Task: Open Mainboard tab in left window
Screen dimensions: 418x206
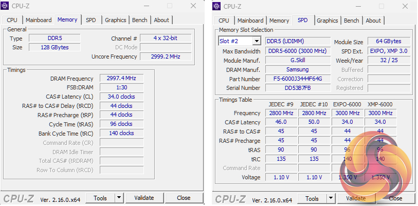Action: (39, 20)
